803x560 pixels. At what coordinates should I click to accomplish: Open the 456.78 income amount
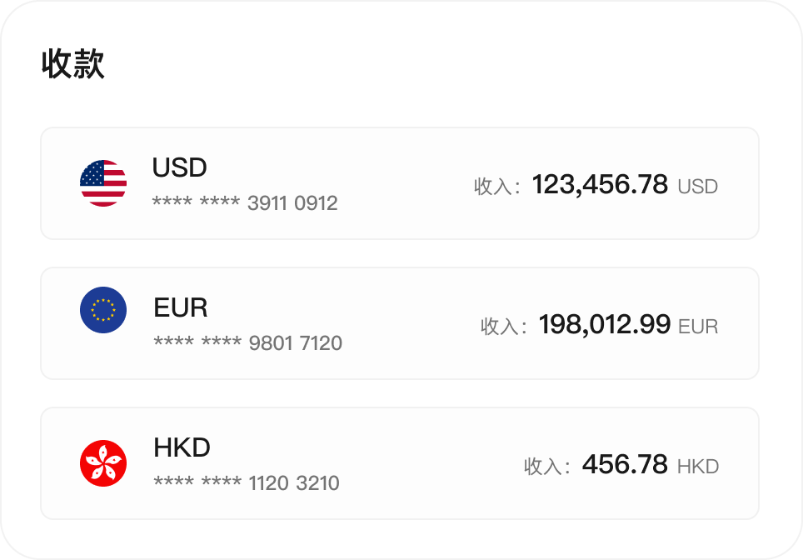click(x=625, y=464)
